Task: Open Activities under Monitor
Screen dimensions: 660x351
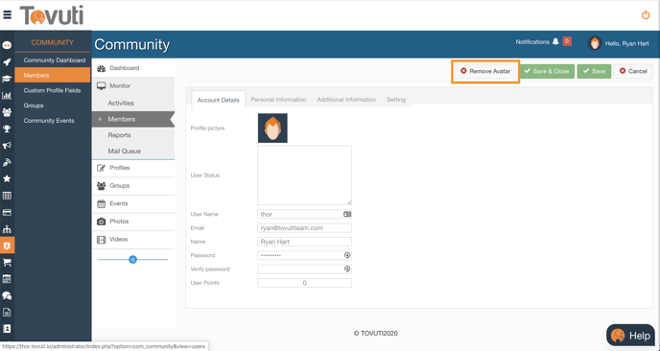Action: (x=121, y=104)
